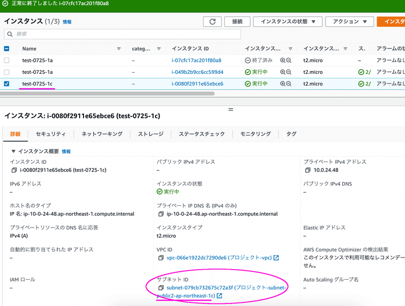The image size is (405, 306).
Task: Click the refresh instances icon button
Action: [x=212, y=22]
